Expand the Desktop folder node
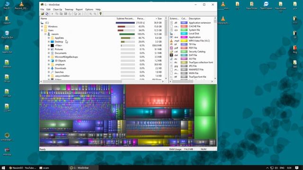 coord(49,42)
